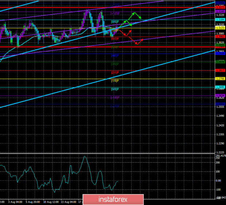Click the 5 Aug 20:00 date label
226x205 pixels.
[33, 202]
